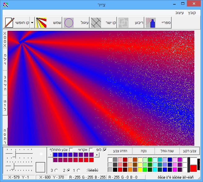203x182 pixels.
Task: Click the square brush preview box
Action: pos(40,167)
